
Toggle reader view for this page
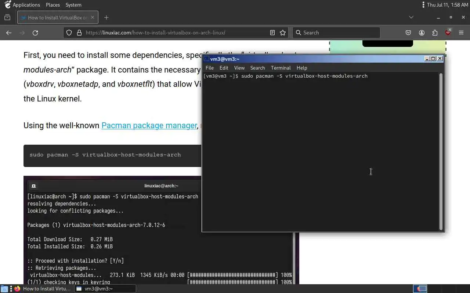click(x=272, y=33)
